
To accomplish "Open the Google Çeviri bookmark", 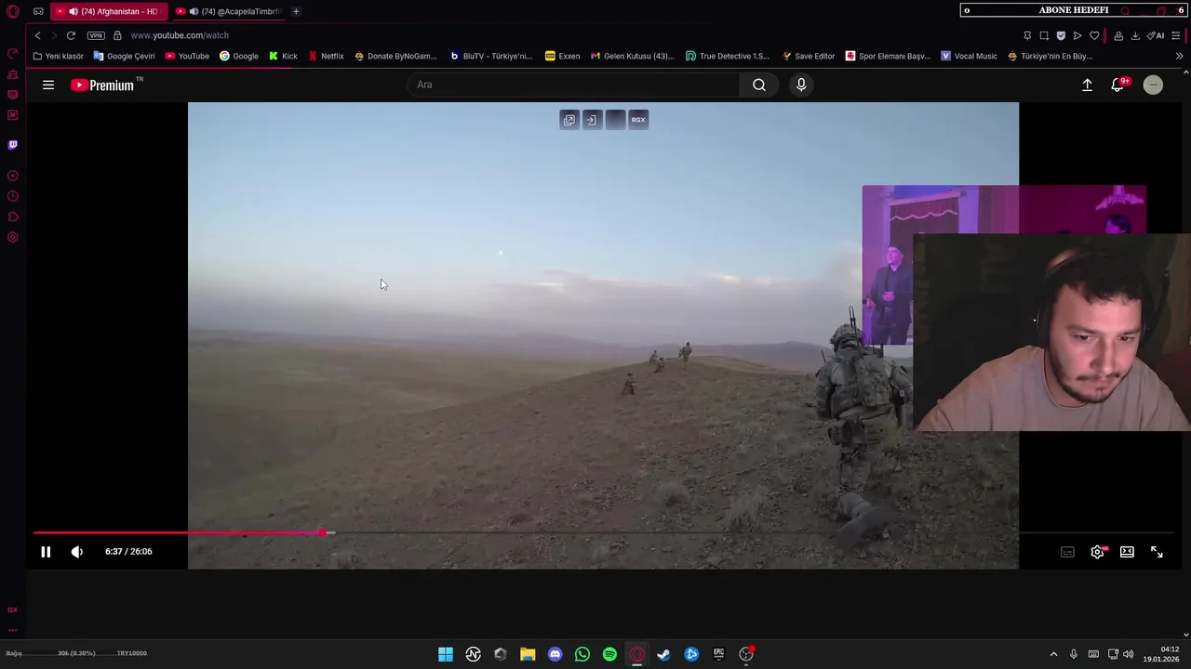I will click(x=124, y=56).
